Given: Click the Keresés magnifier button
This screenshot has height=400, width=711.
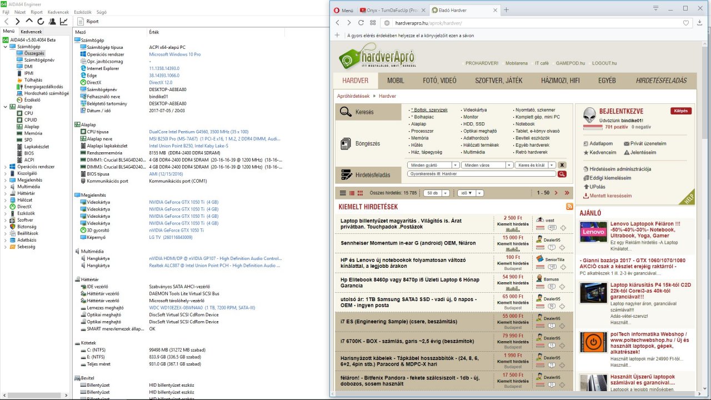Looking at the screenshot, I should [x=368, y=112].
